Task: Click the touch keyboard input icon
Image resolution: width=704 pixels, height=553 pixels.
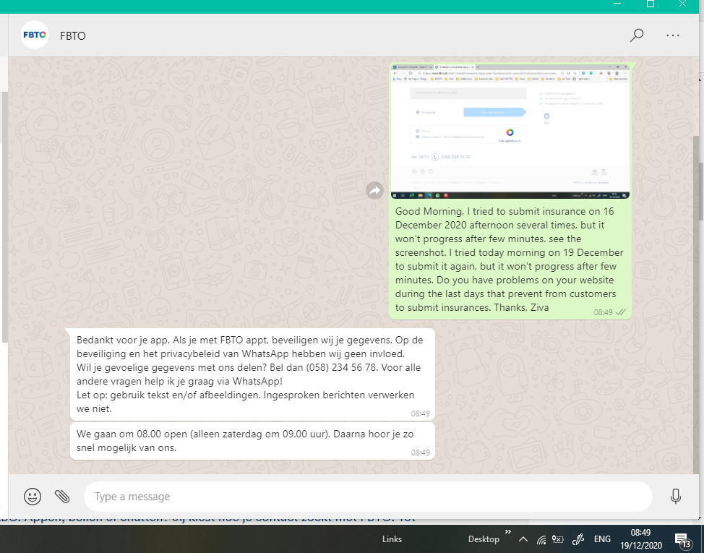Action: tap(557, 539)
